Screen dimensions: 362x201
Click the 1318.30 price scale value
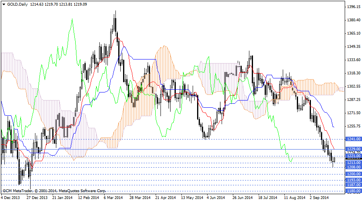(354, 73)
